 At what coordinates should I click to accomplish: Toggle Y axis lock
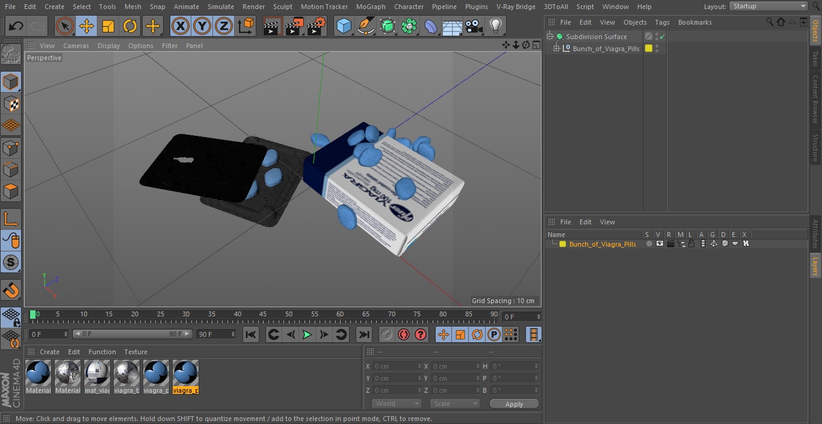coord(202,26)
